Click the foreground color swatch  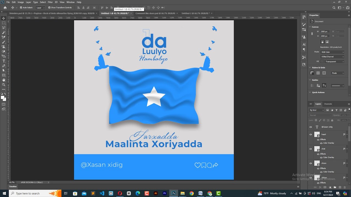coord(2,98)
